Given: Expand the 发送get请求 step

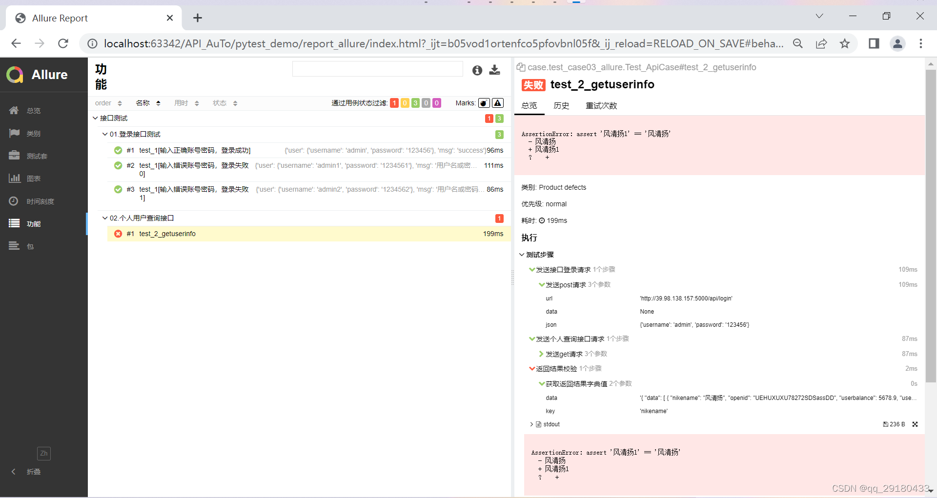Looking at the screenshot, I should [542, 354].
